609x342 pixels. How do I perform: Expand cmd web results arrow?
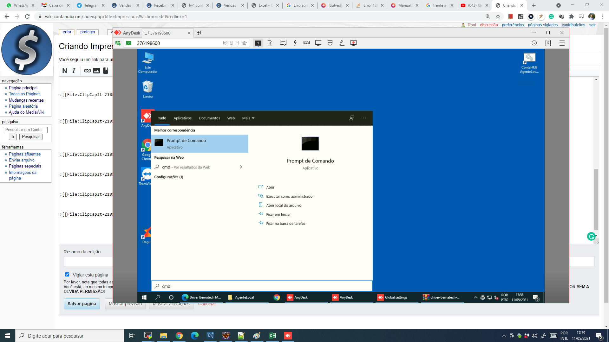click(x=241, y=167)
